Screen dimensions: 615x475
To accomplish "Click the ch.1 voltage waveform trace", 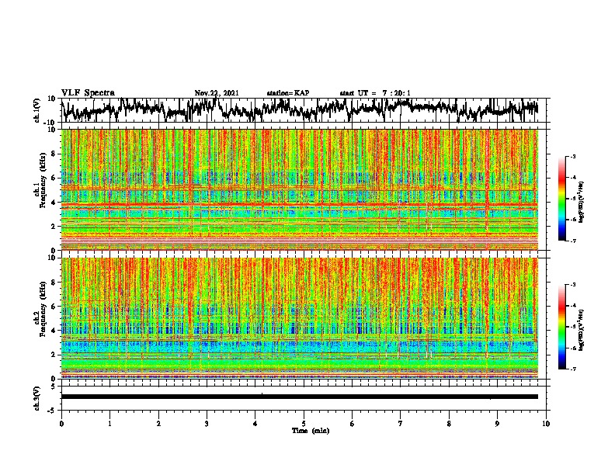I will point(299,109).
